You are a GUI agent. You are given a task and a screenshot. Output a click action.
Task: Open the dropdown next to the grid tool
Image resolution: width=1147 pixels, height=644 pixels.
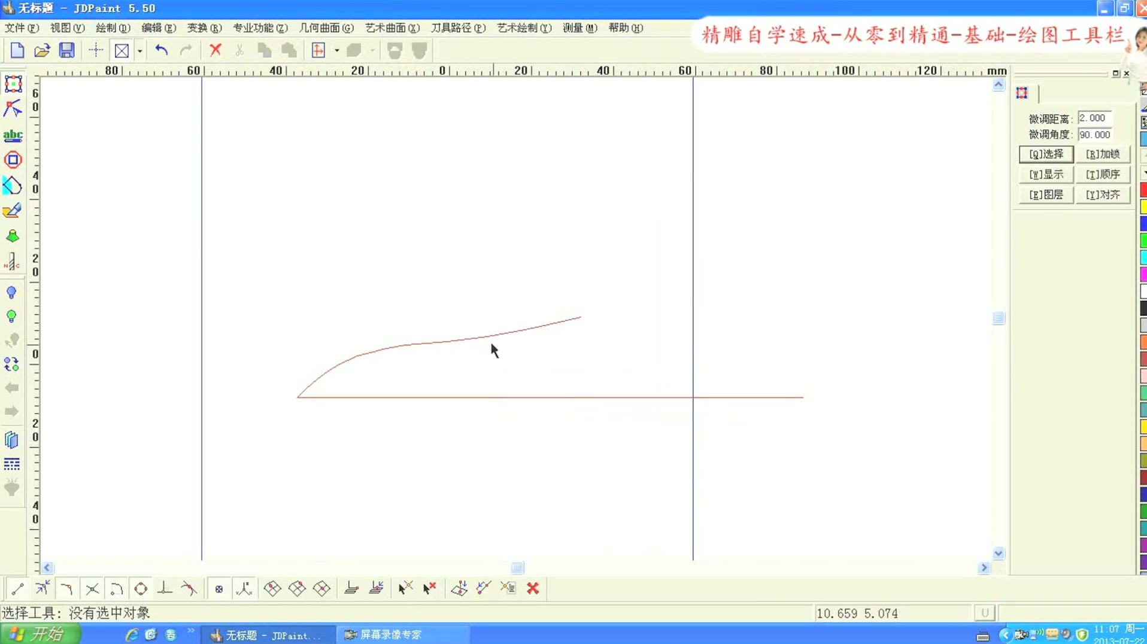tap(337, 50)
